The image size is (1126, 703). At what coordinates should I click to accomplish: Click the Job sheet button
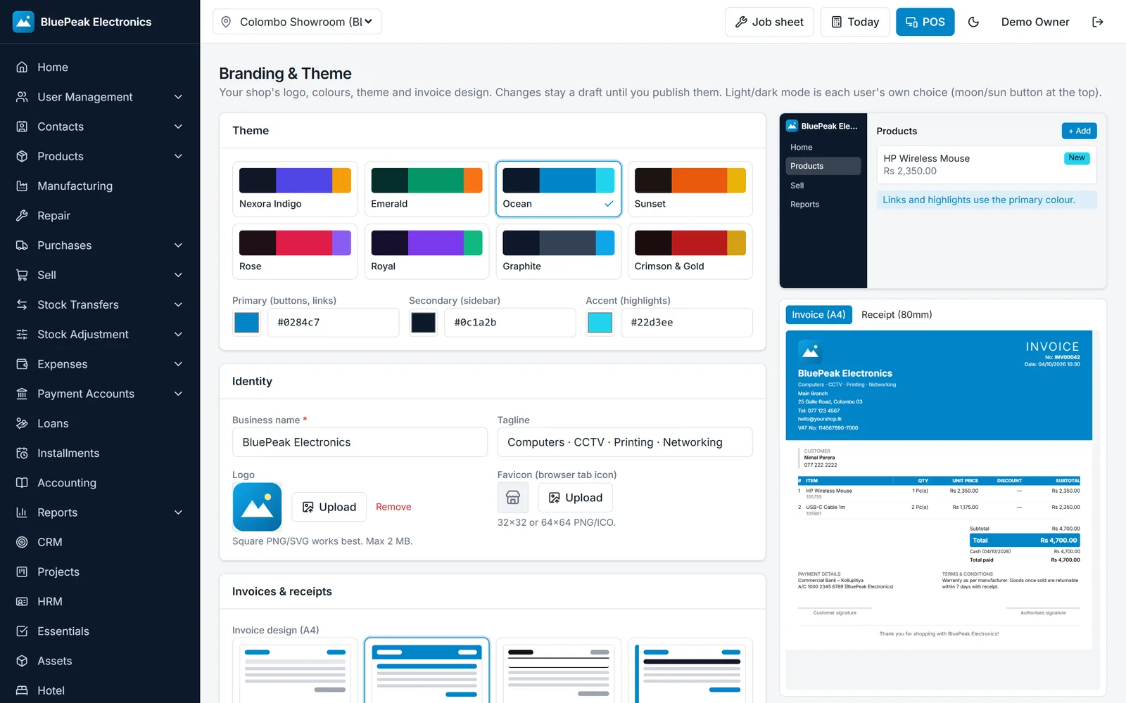[x=769, y=22]
